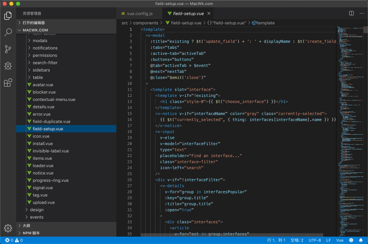This screenshot has height=244, width=368.
Task: Click the Vue language mode in status bar
Action: (x=340, y=240)
